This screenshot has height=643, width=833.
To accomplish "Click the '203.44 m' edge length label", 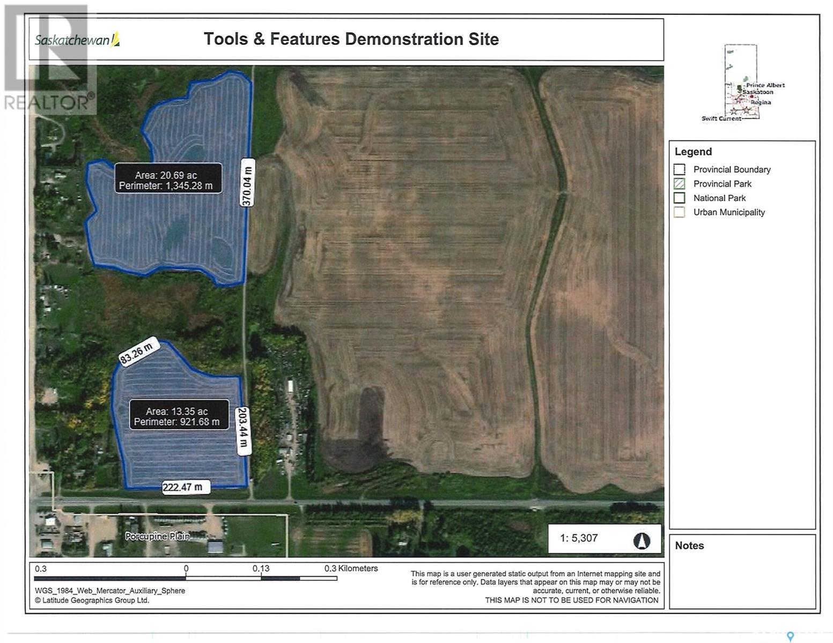I will (x=243, y=431).
